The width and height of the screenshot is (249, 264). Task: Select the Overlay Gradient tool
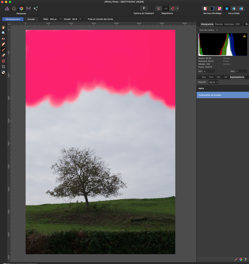point(3,61)
